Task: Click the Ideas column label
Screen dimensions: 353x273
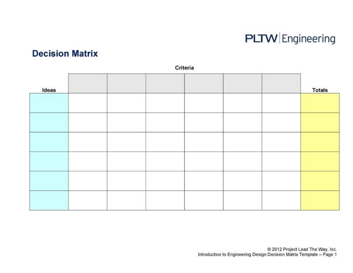Action: [x=49, y=90]
